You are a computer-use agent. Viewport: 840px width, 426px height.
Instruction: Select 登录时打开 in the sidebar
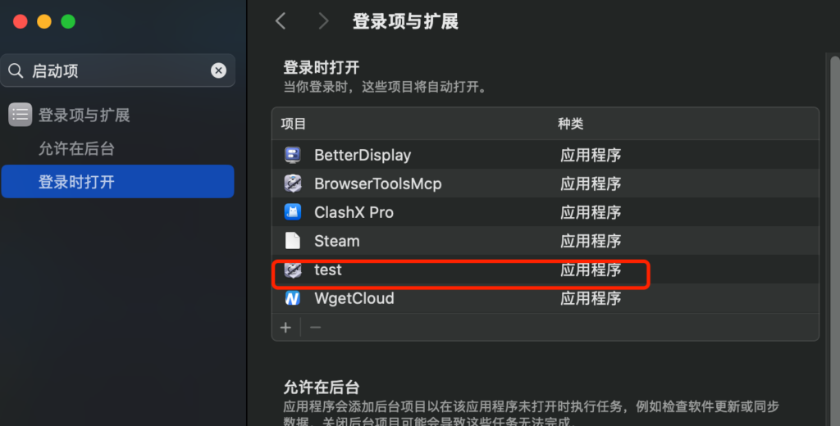pos(118,181)
